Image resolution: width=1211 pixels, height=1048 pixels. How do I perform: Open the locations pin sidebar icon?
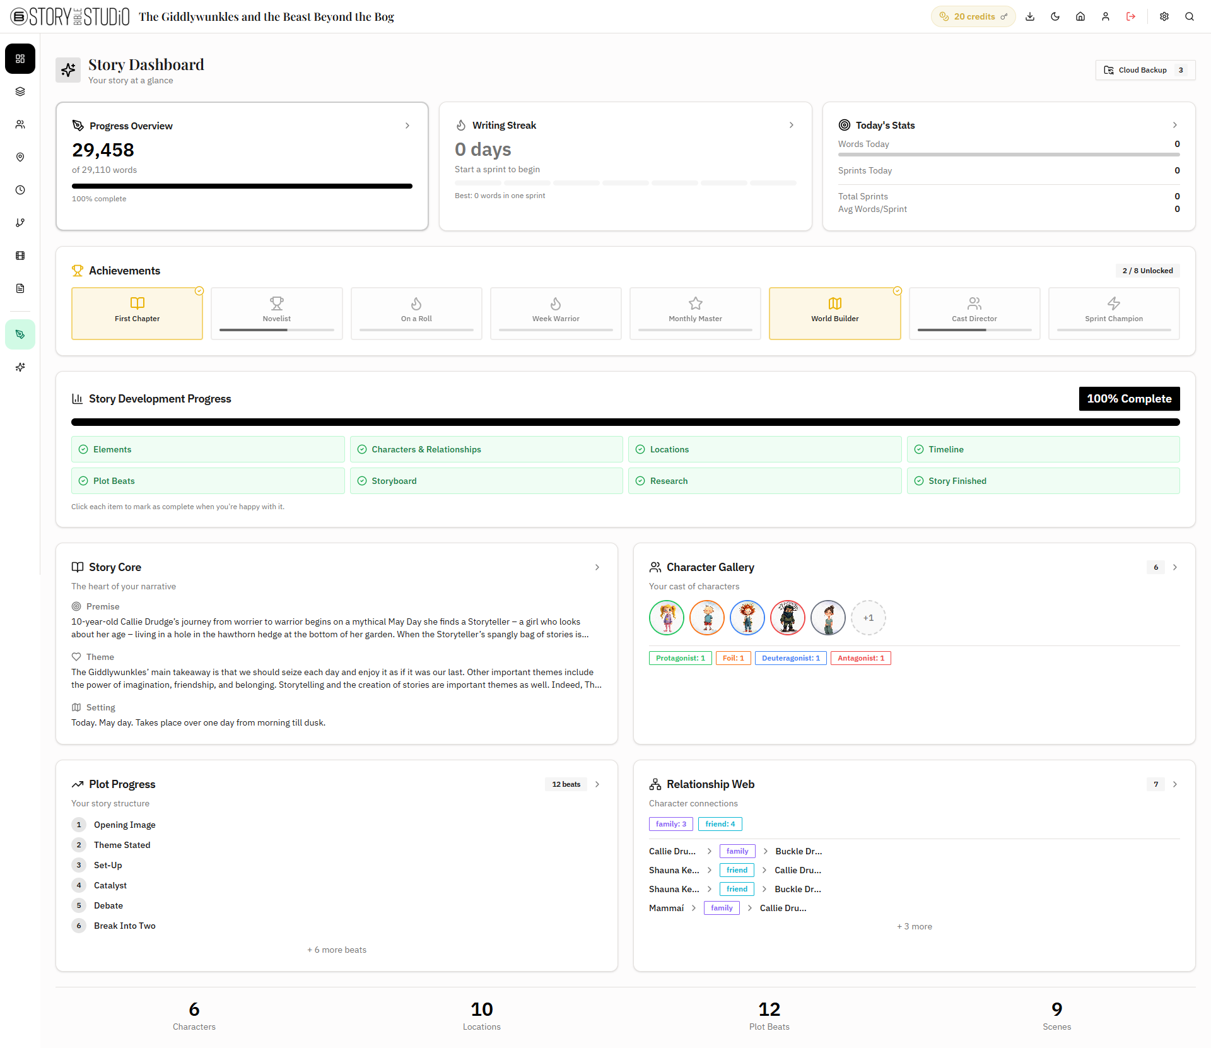(x=20, y=157)
